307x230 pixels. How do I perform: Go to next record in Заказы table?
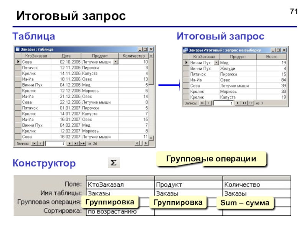pyautogui.click(x=69, y=143)
